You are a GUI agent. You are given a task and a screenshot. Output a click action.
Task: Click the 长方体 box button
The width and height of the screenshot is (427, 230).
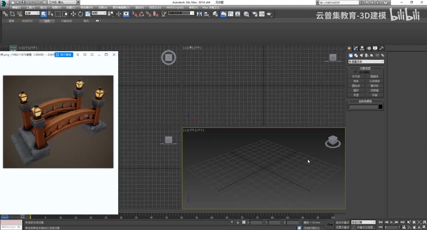356,76
